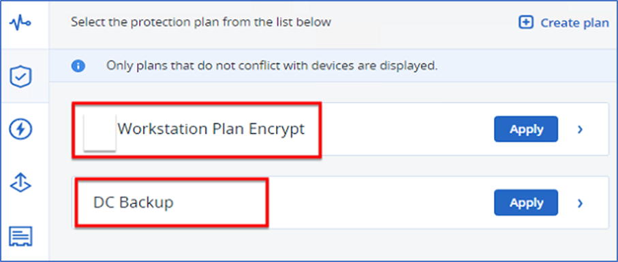Expand Workstation Plan Encrypt details chevron

(580, 129)
